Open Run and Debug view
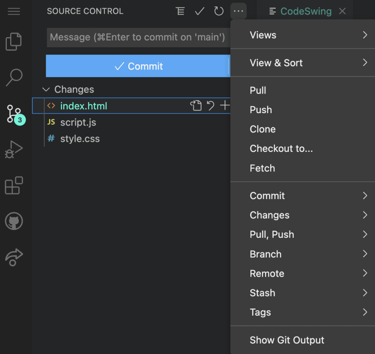Image resolution: width=375 pixels, height=354 pixels. coord(14,150)
